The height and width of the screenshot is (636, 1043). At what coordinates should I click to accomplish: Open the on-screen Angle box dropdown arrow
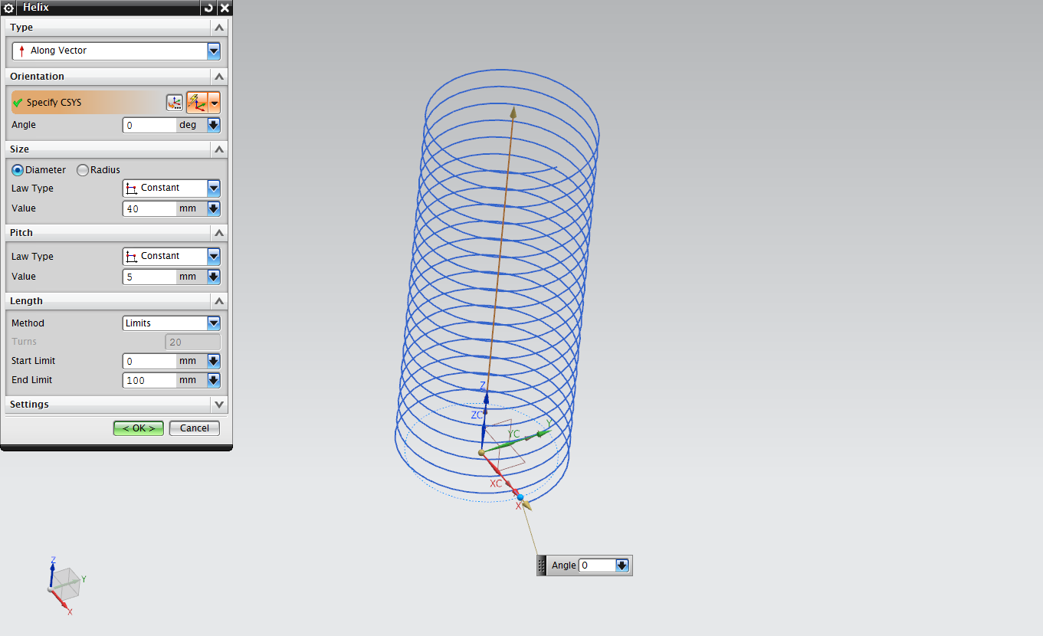pyautogui.click(x=622, y=566)
